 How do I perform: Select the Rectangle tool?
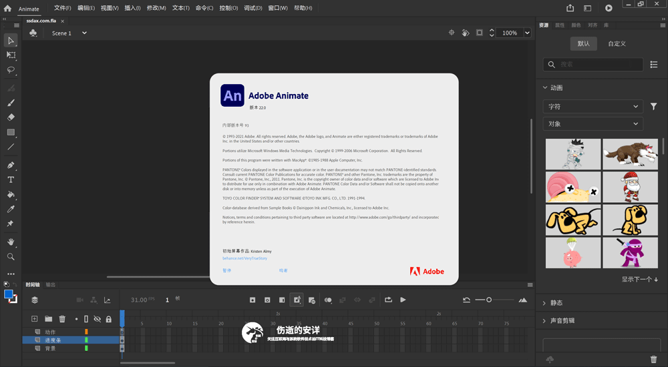pos(11,132)
